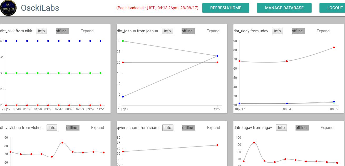Click red point at 00:54 in dht_uday chart
This screenshot has width=345, height=166.
(x=287, y=61)
